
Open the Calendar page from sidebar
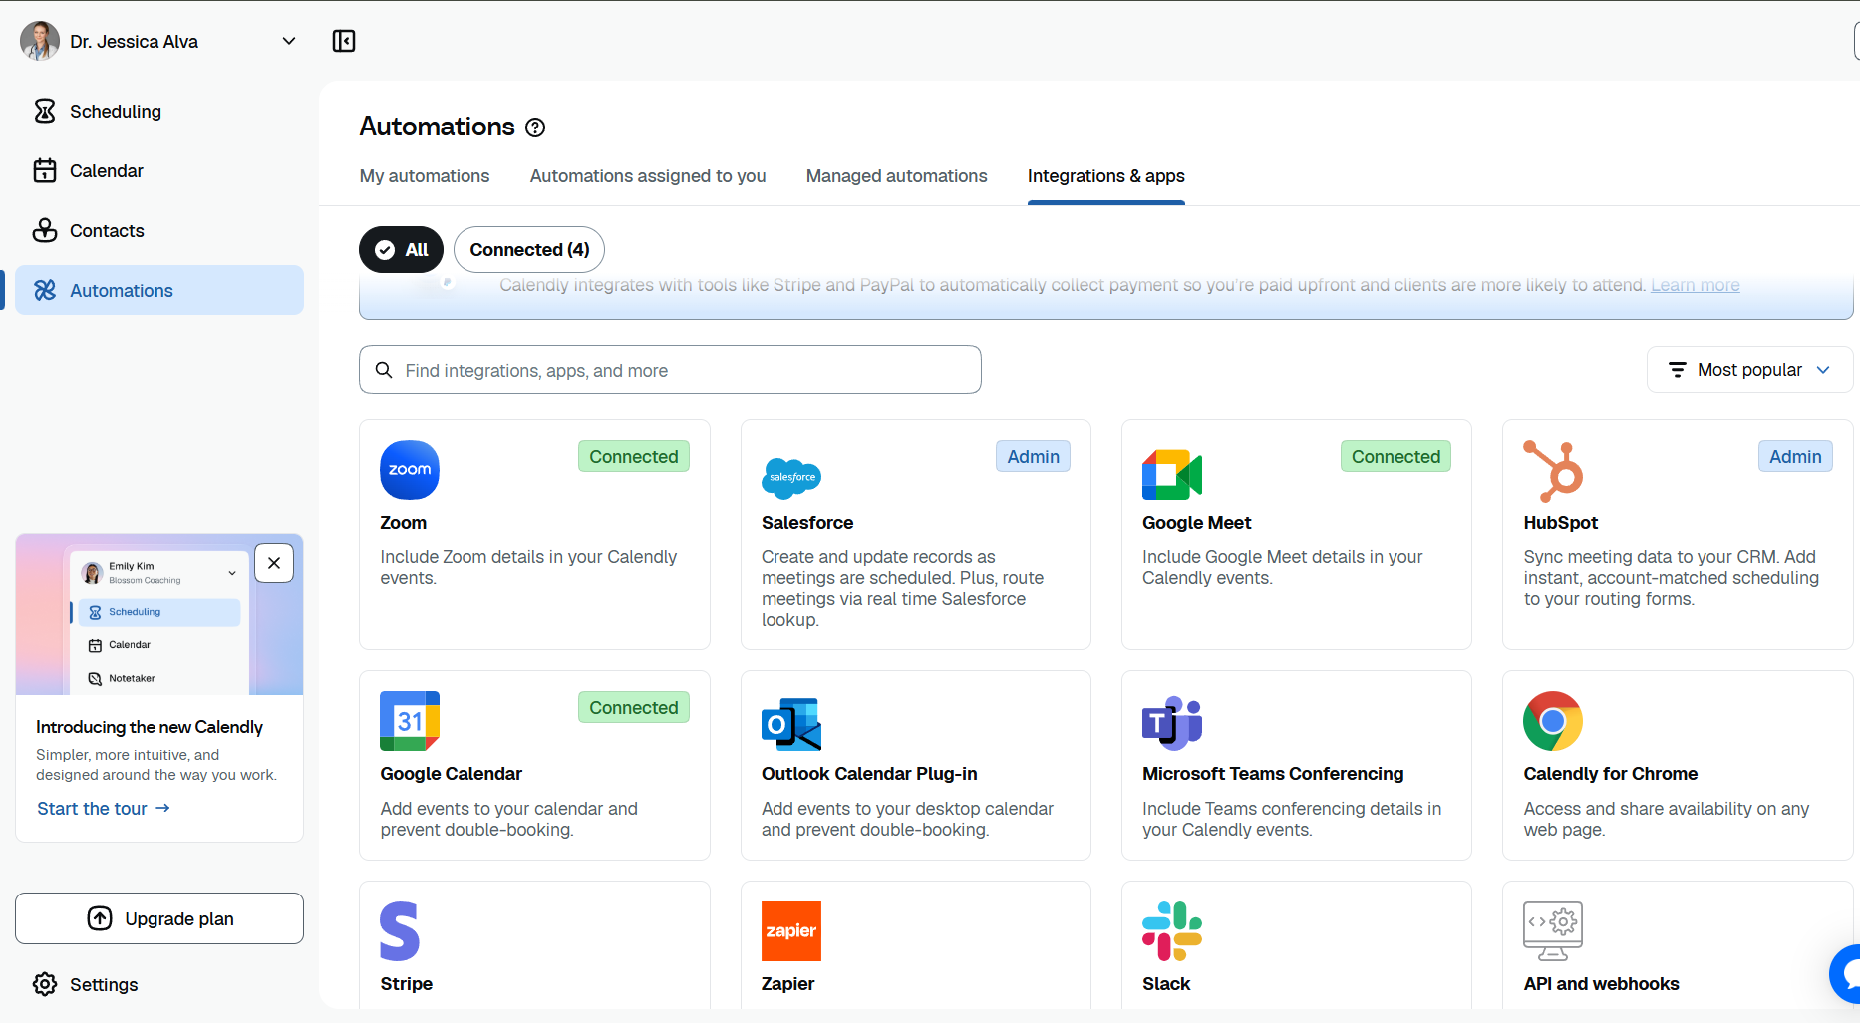(159, 170)
